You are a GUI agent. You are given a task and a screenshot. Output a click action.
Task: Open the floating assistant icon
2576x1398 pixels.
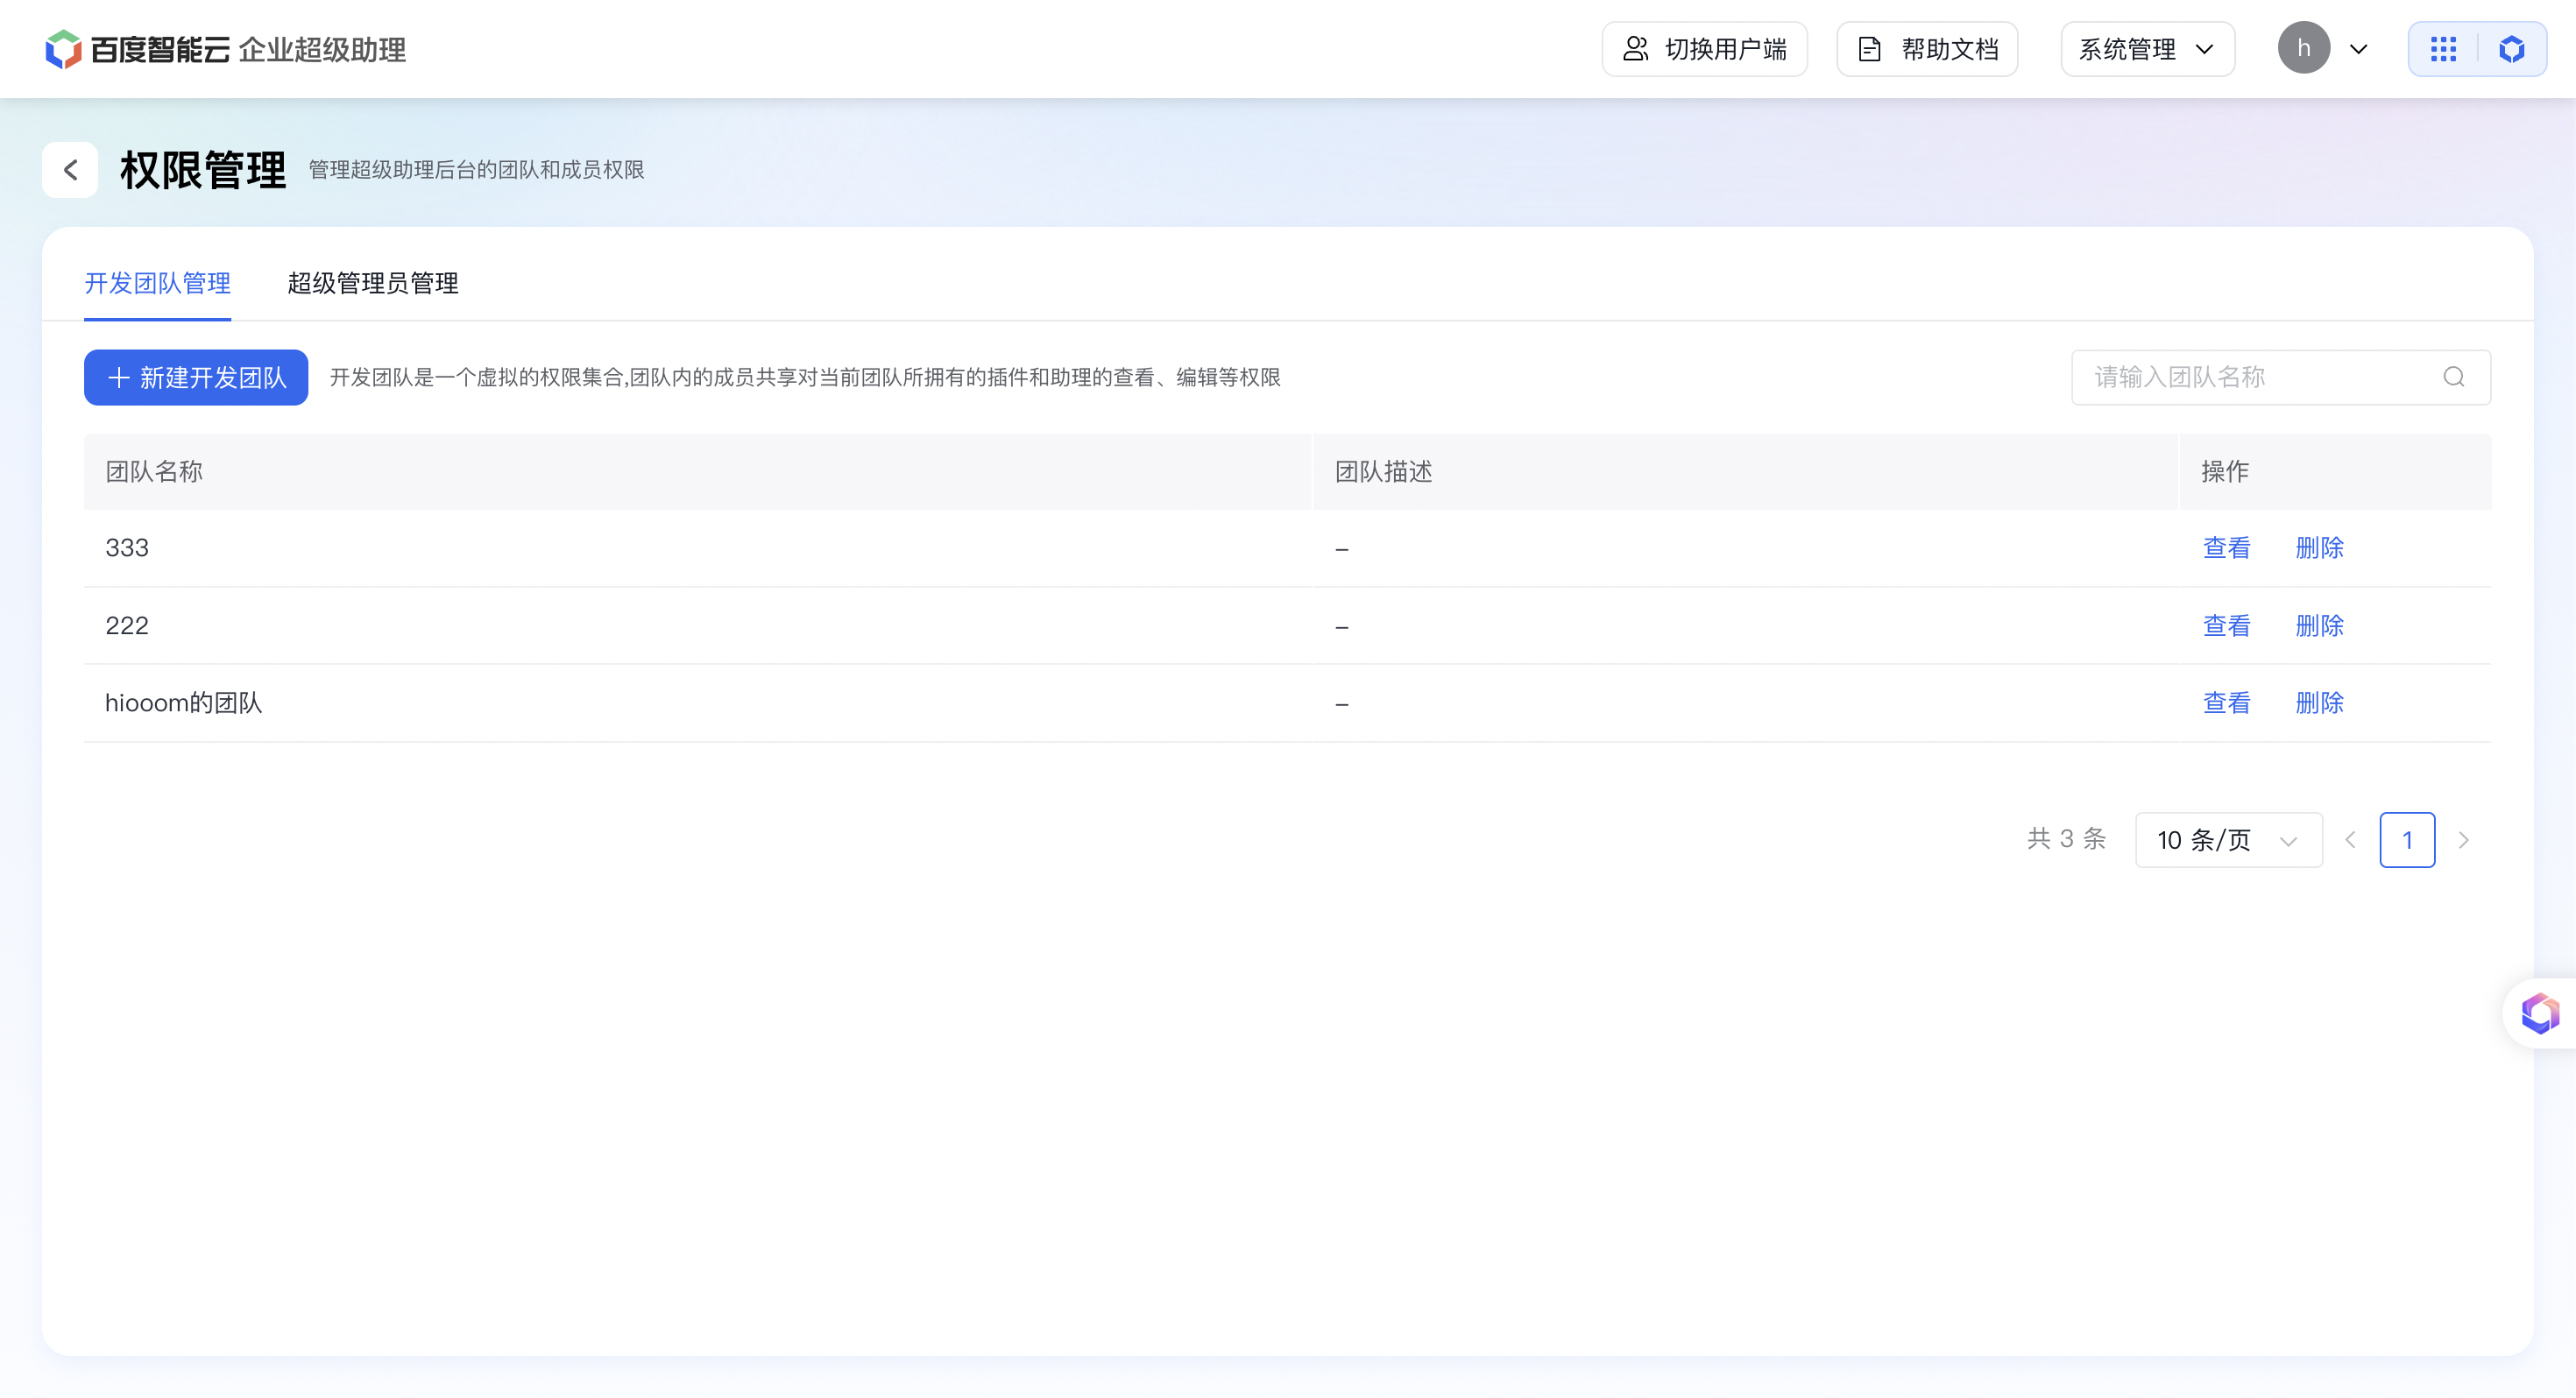(2540, 1013)
